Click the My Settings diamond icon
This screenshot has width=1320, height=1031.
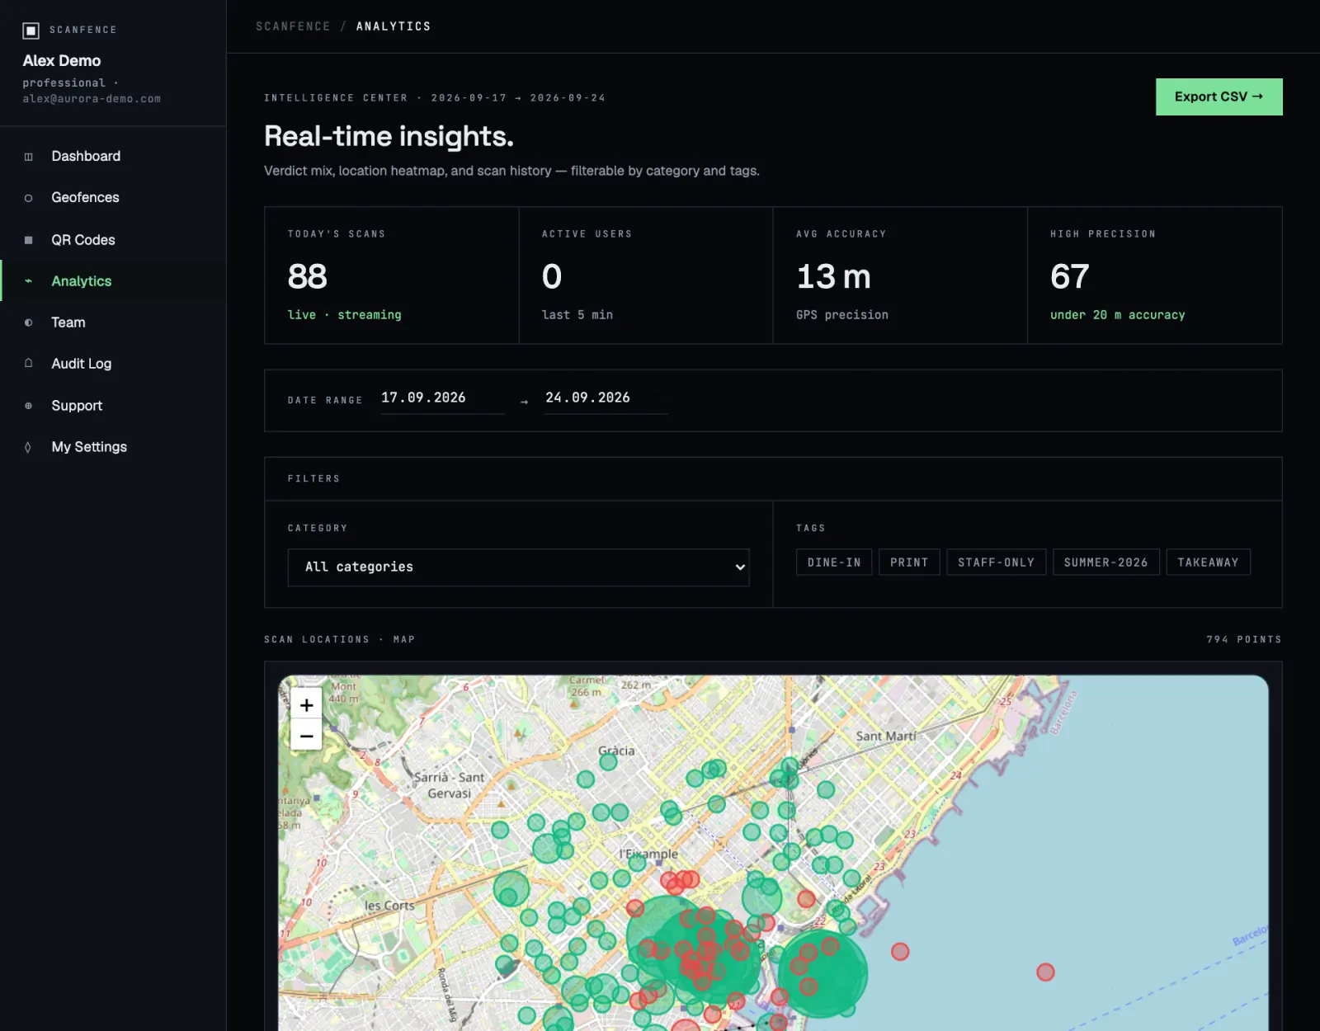29,447
